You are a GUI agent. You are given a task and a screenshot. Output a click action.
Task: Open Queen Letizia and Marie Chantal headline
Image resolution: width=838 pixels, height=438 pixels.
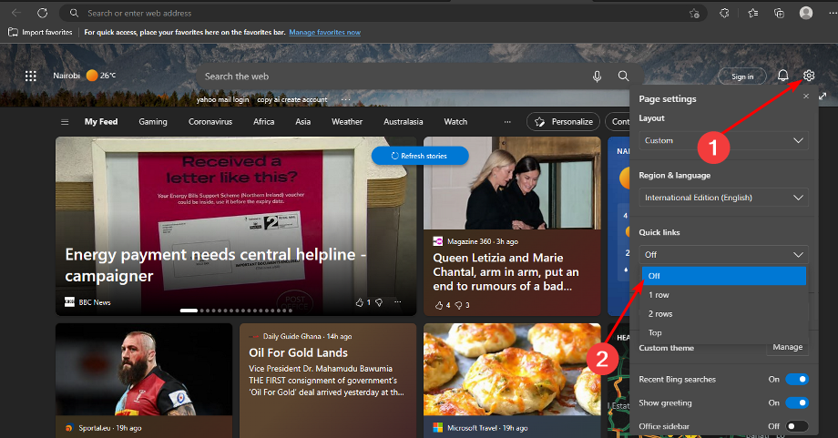coord(506,272)
